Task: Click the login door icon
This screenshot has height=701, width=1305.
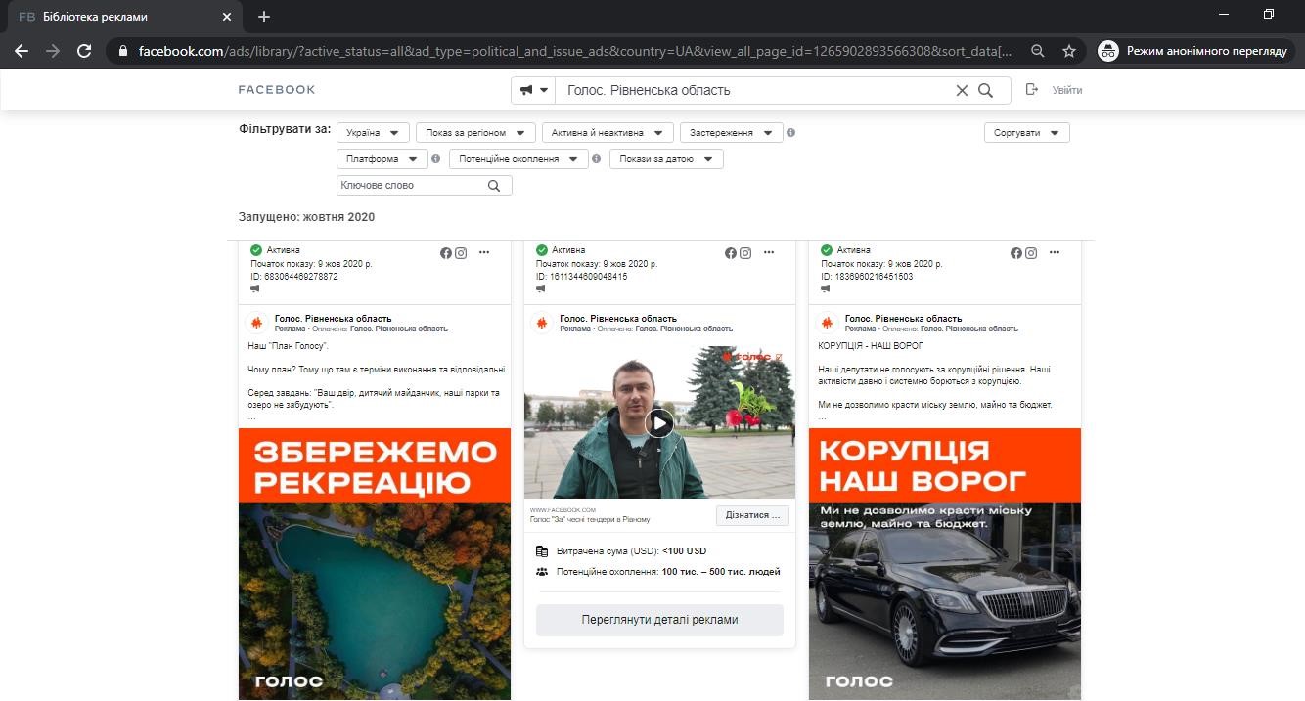Action: coord(1031,90)
